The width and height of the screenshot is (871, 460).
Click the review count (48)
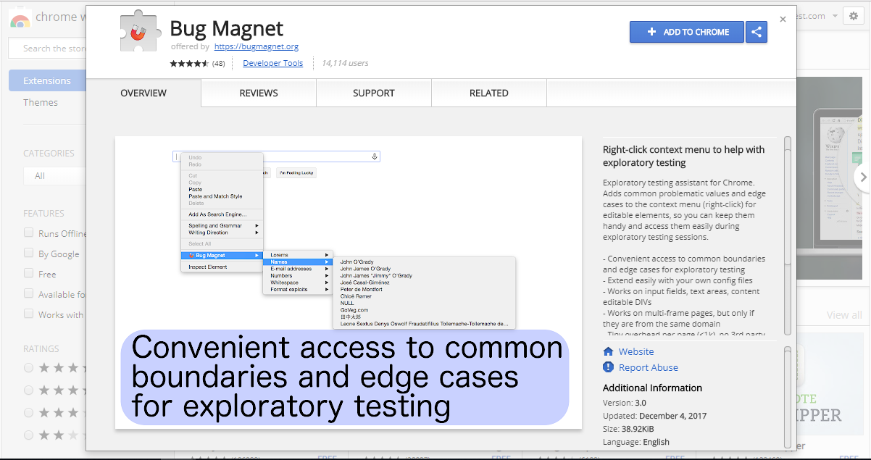[218, 63]
